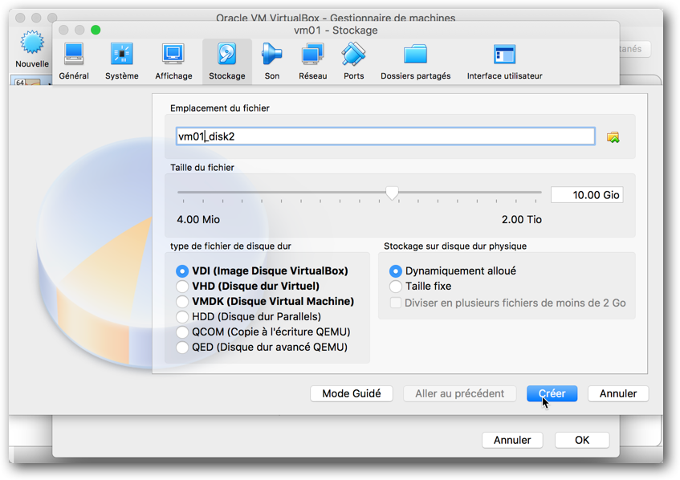The image size is (680, 480).
Task: Click the file size slider handle
Action: 392,193
